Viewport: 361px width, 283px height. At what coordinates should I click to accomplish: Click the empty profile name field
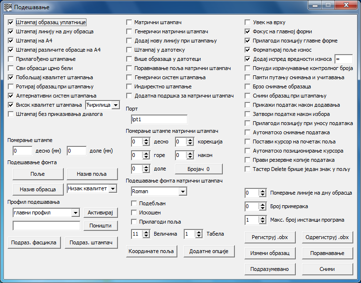click(x=46, y=226)
